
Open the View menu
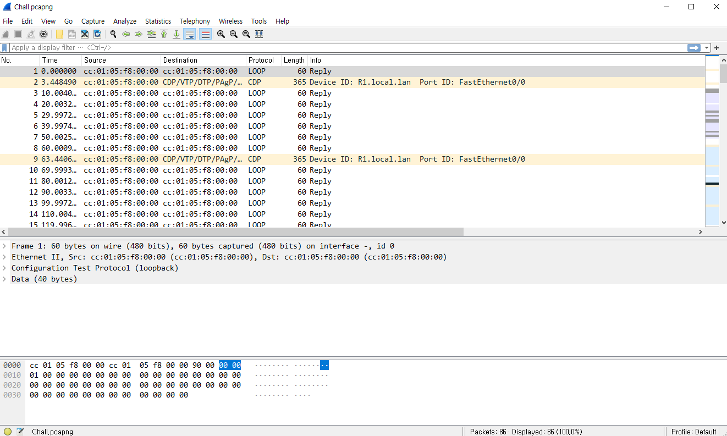click(48, 21)
